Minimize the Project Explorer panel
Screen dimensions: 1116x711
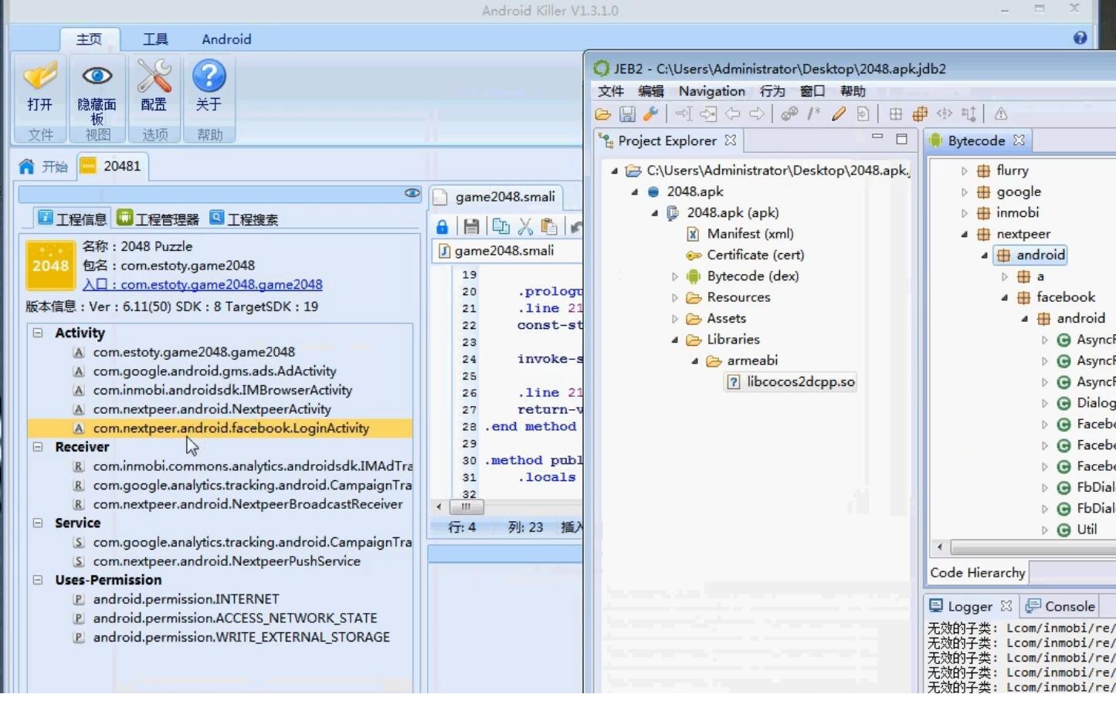pyautogui.click(x=877, y=137)
